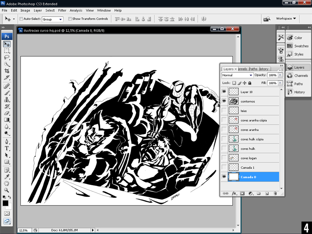This screenshot has width=312, height=234.
Task: Click the trash icon to delete layer
Action: [275, 193]
